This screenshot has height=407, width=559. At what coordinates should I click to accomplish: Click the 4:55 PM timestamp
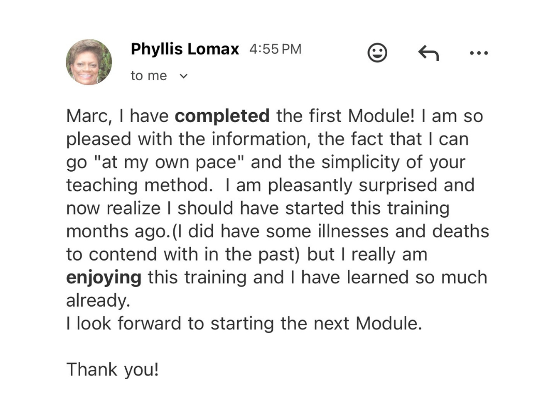tap(275, 49)
